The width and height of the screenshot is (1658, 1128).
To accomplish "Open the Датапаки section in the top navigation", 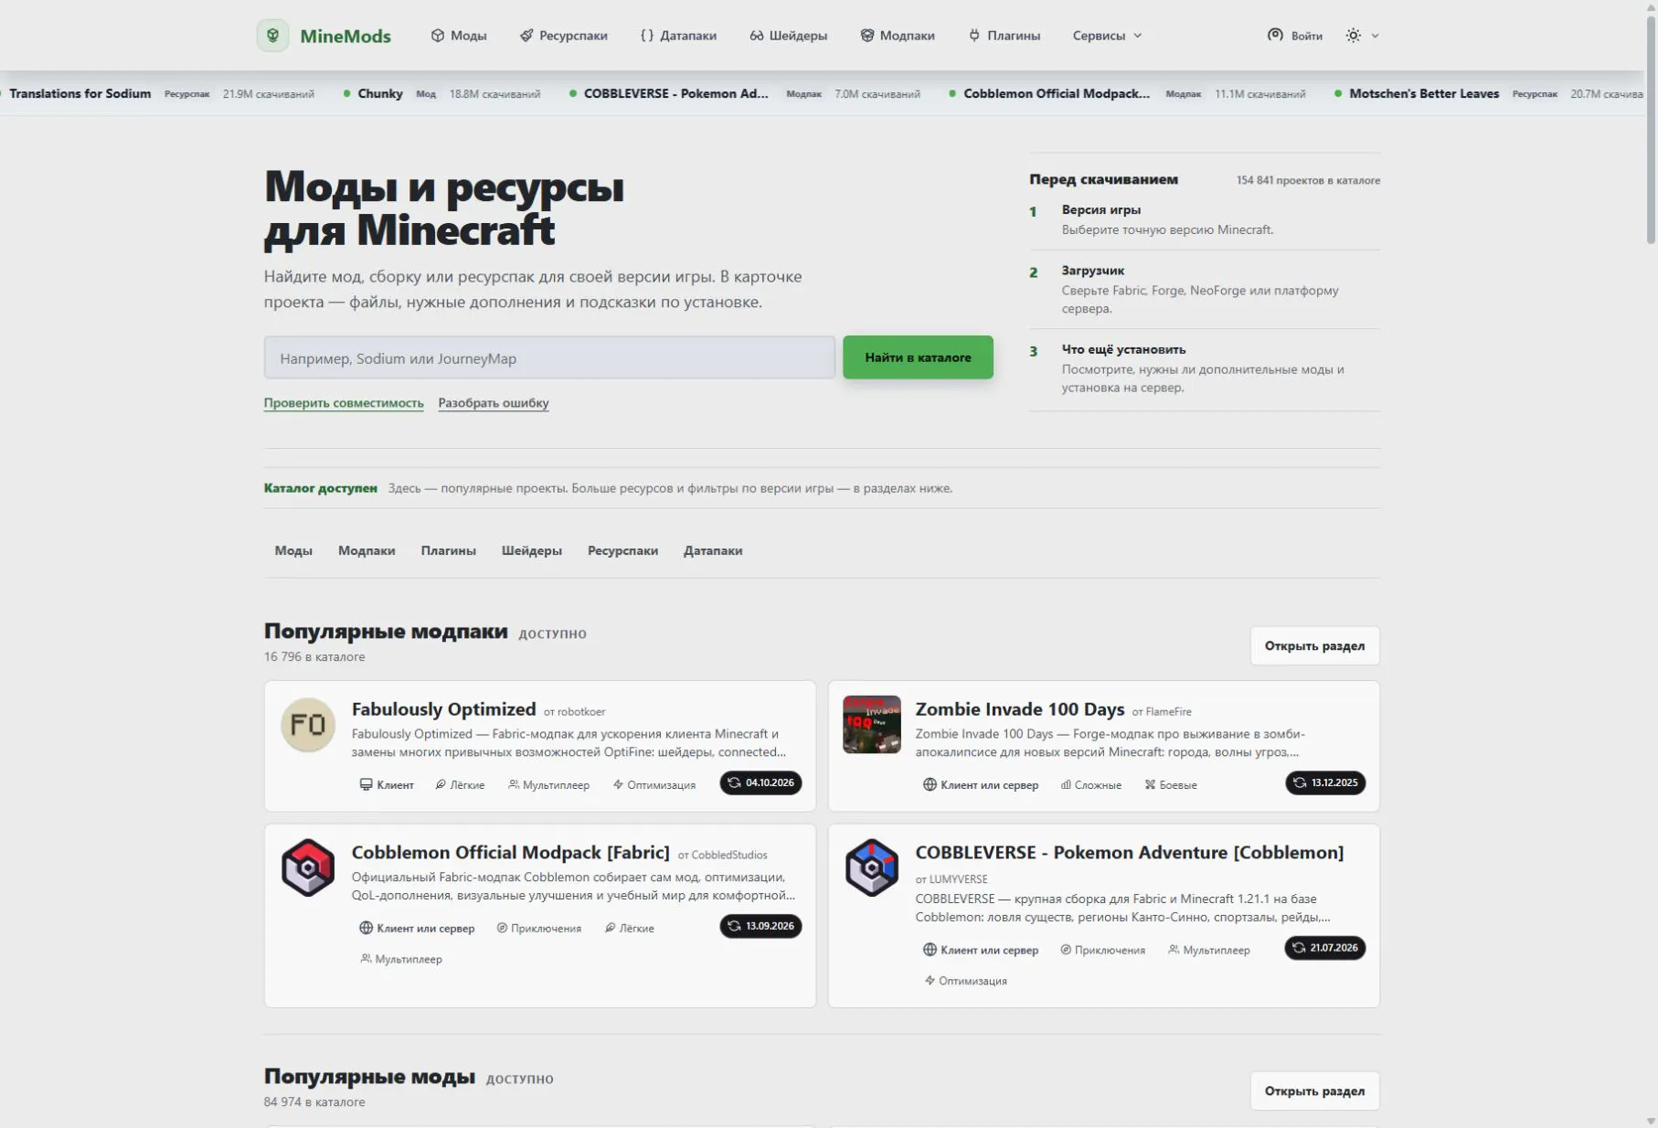I will point(678,36).
